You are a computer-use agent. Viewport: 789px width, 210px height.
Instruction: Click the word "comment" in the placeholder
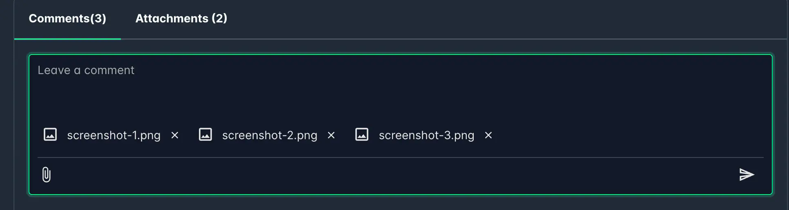pos(109,70)
